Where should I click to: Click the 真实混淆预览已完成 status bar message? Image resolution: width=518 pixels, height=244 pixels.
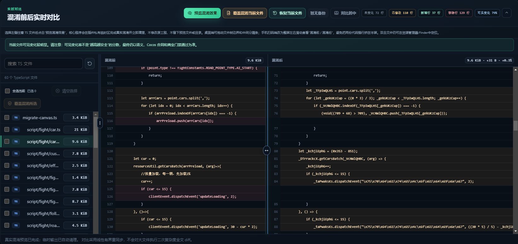point(98,240)
